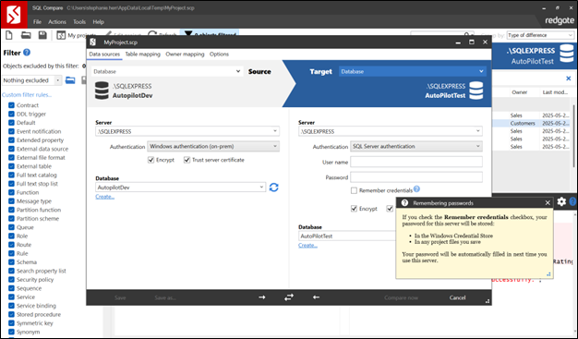Screen dimensions: 578x339
Task: Open Custom filter rules link
Action: pos(27,95)
